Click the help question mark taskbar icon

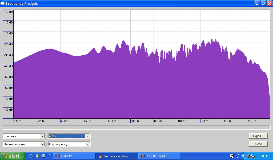click(x=232, y=156)
